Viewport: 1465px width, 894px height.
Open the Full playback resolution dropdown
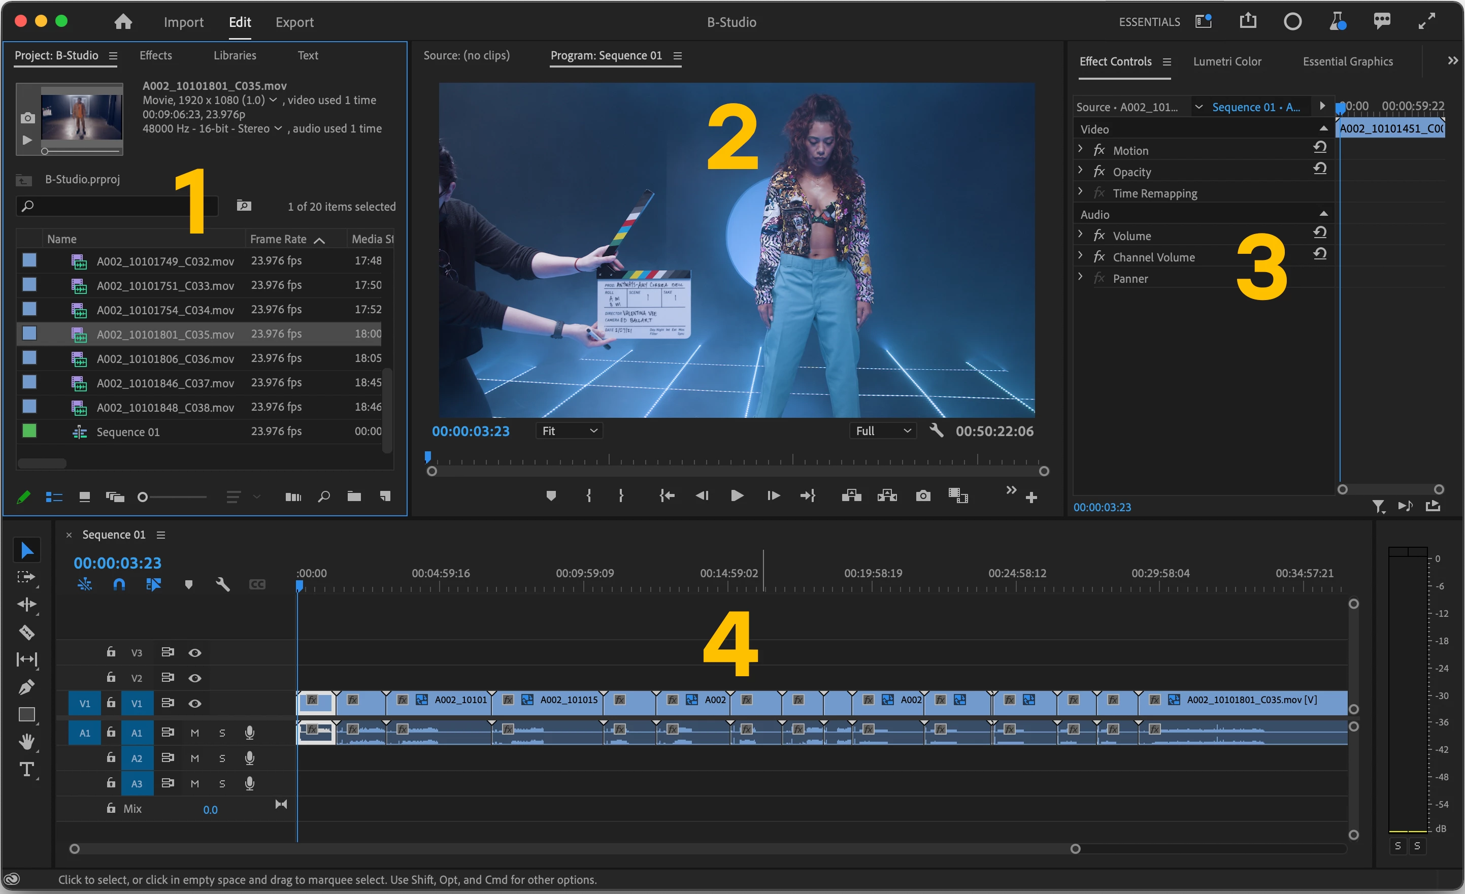882,431
